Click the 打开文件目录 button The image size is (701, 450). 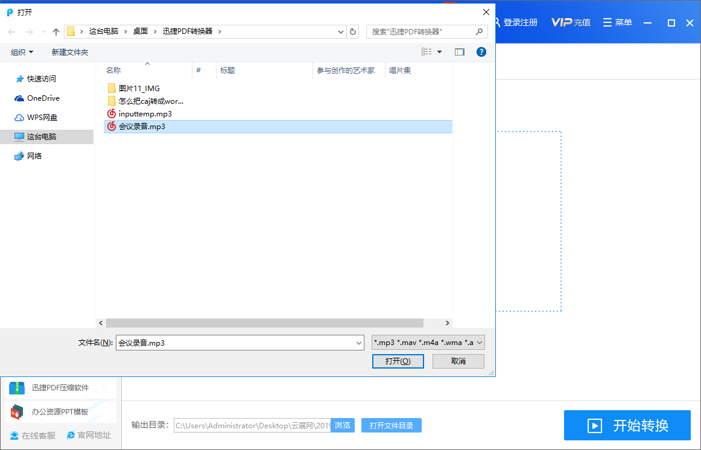391,425
